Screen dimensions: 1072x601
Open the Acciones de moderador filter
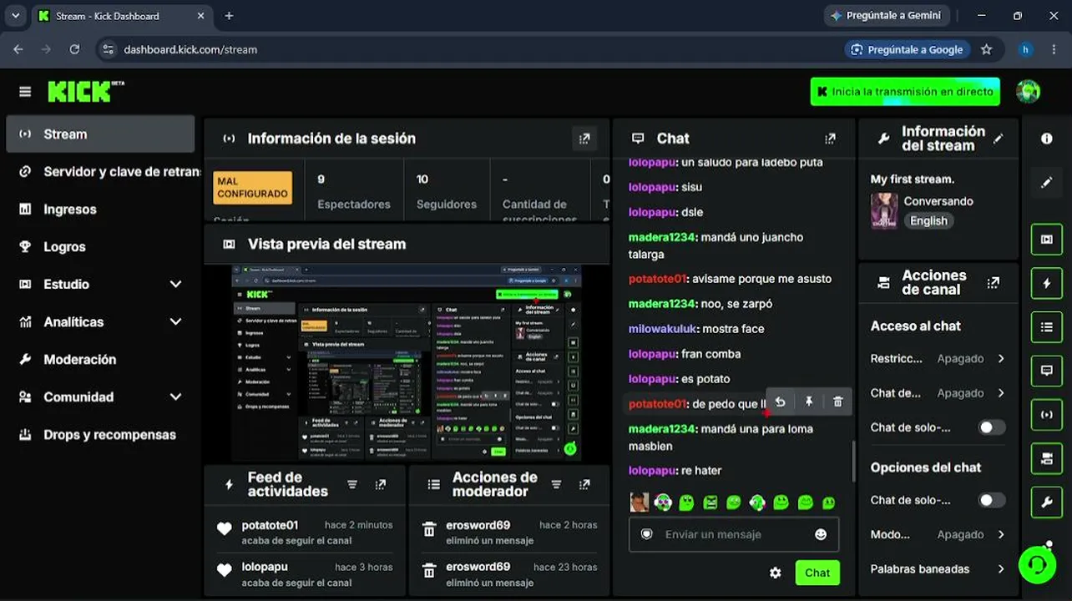(x=556, y=484)
